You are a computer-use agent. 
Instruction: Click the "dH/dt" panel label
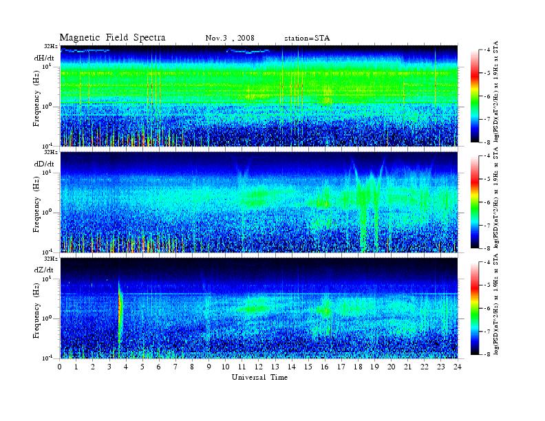(x=44, y=58)
